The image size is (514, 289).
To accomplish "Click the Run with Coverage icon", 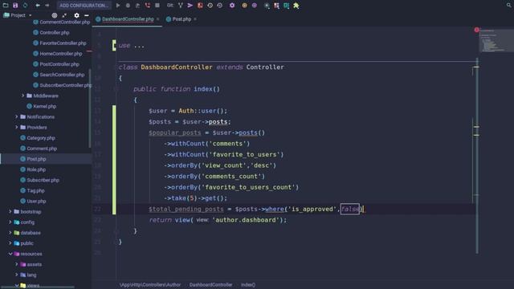I will [137, 6].
